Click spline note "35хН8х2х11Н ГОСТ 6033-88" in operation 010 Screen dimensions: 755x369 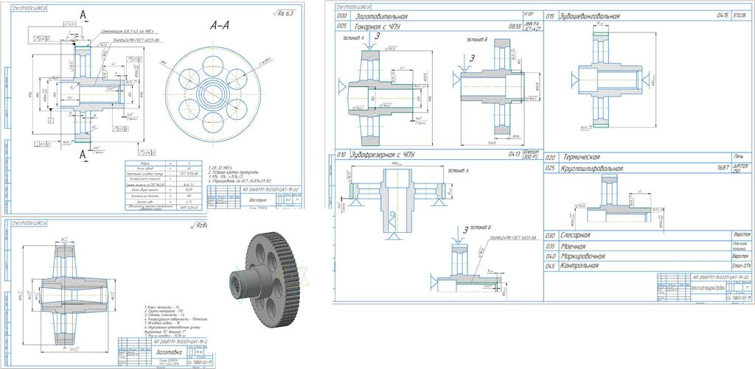coord(512,238)
